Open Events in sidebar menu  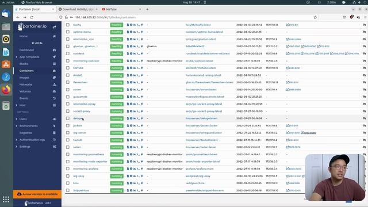coord(24,98)
